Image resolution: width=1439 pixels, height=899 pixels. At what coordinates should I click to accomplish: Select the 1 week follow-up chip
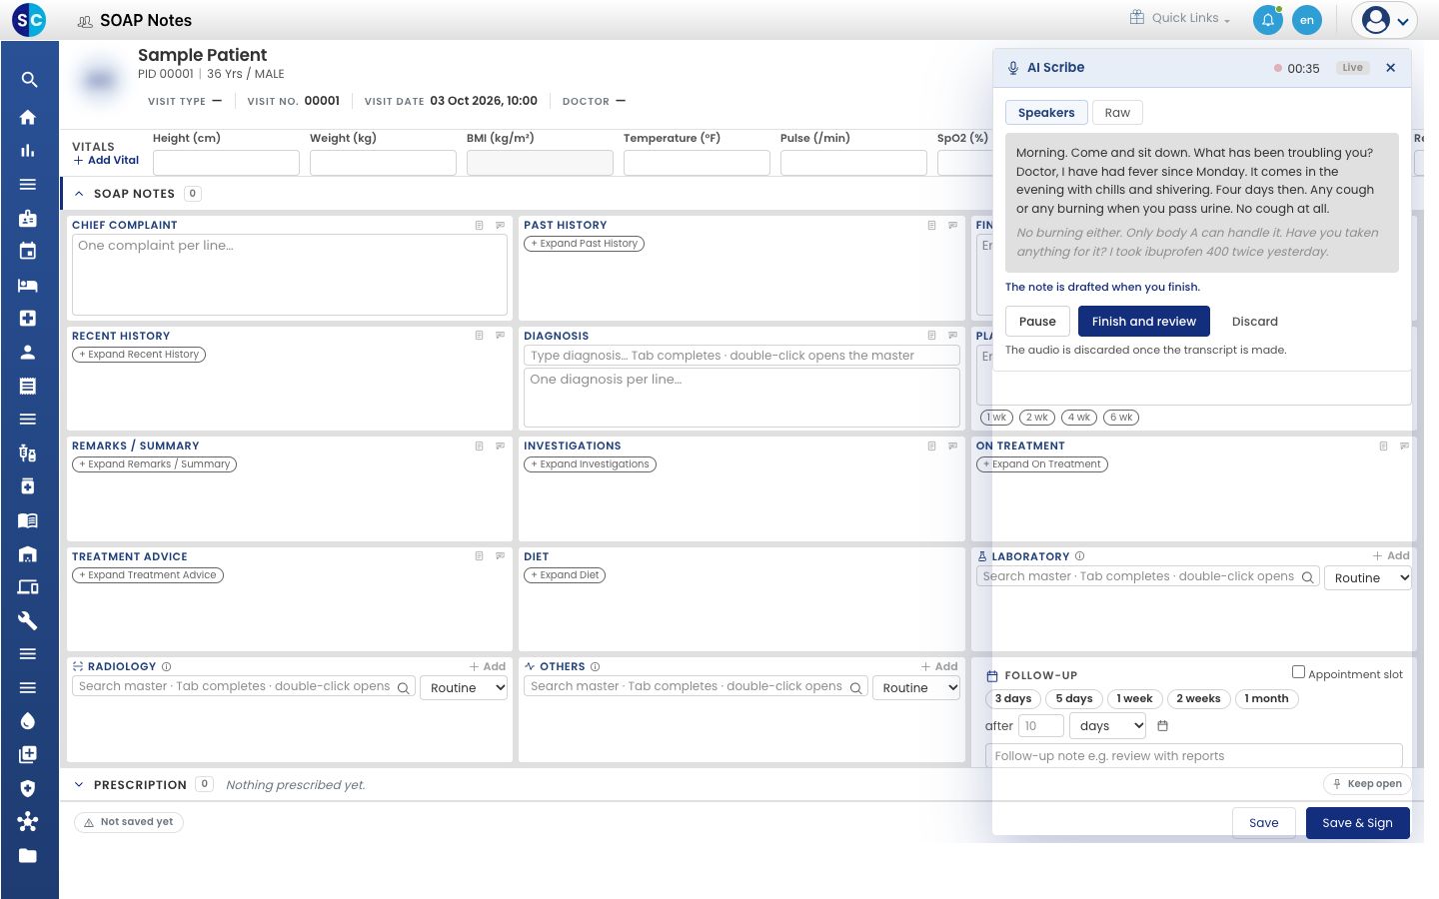(x=1134, y=699)
